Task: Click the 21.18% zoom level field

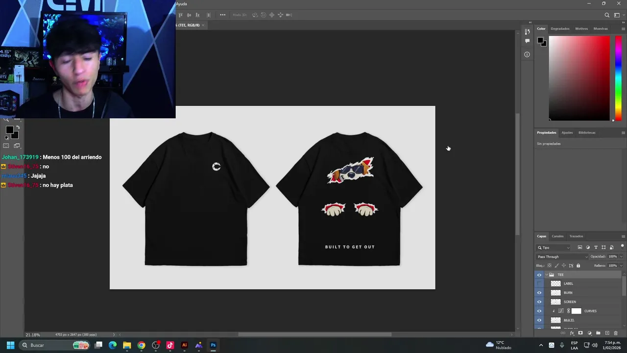Action: (33, 335)
